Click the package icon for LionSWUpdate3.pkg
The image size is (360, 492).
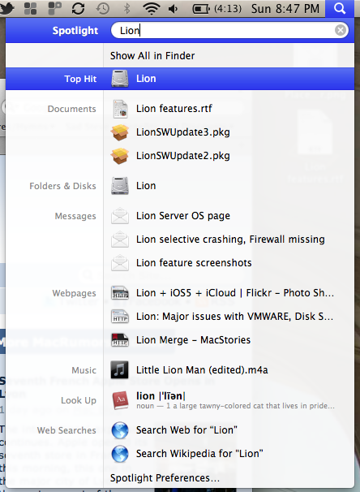coord(120,132)
